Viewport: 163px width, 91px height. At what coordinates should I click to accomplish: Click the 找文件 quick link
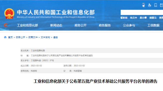pos(134,18)
